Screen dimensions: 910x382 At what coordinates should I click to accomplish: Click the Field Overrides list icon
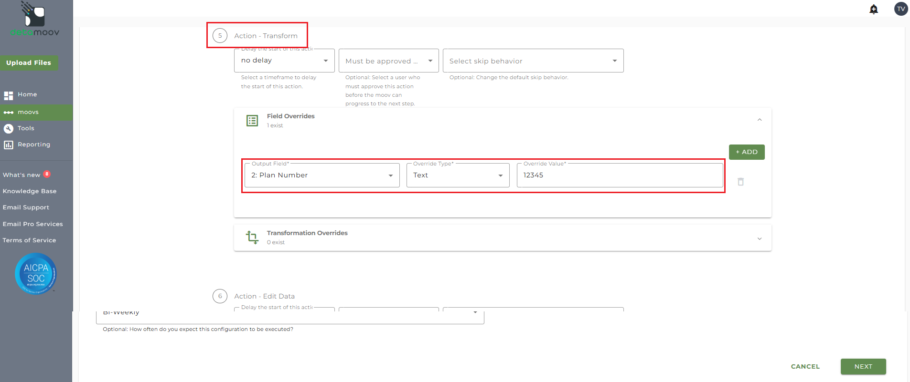pyautogui.click(x=252, y=121)
